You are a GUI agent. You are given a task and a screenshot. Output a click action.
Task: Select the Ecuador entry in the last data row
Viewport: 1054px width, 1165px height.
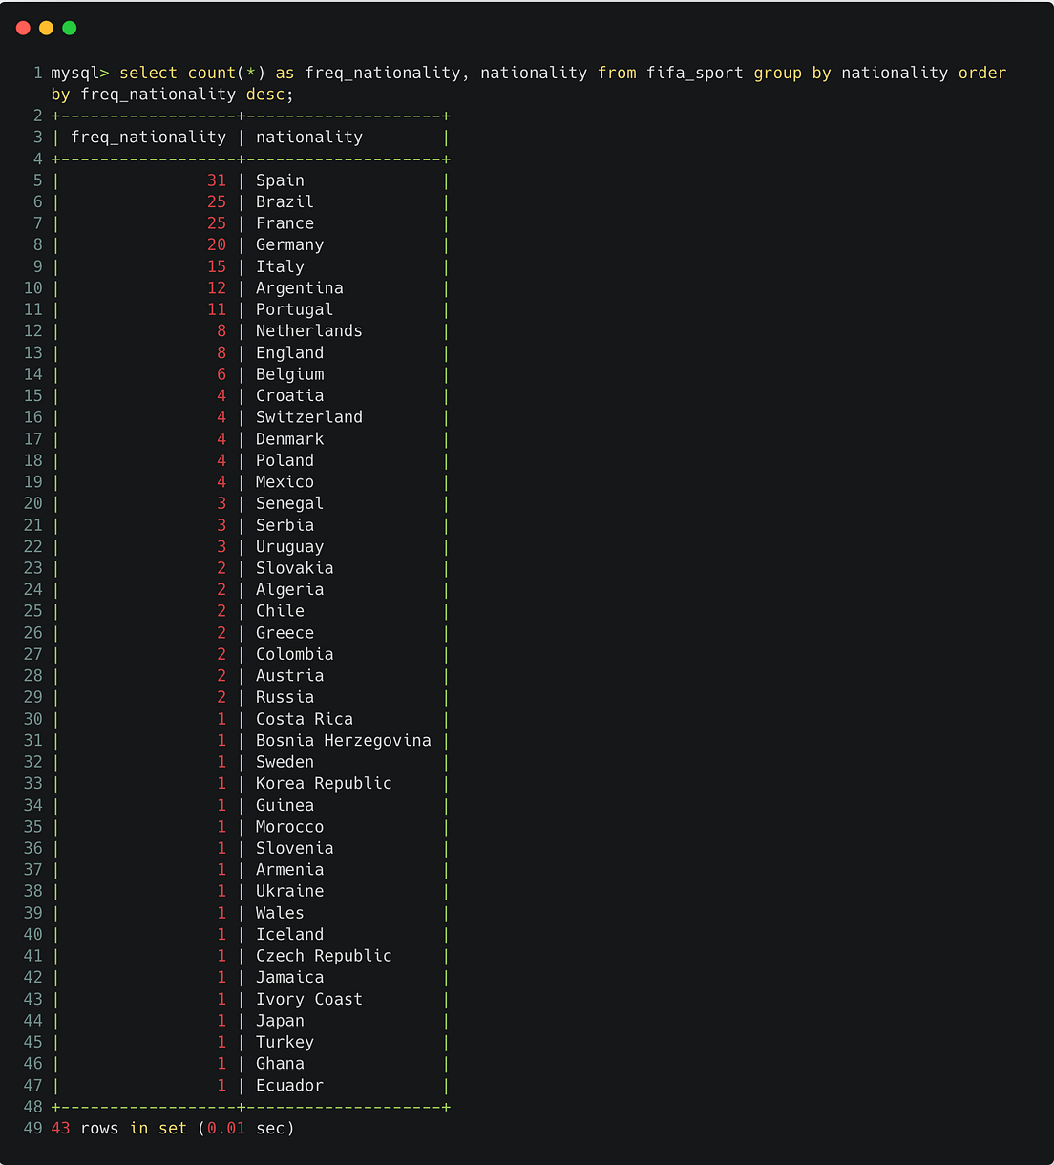(289, 1085)
